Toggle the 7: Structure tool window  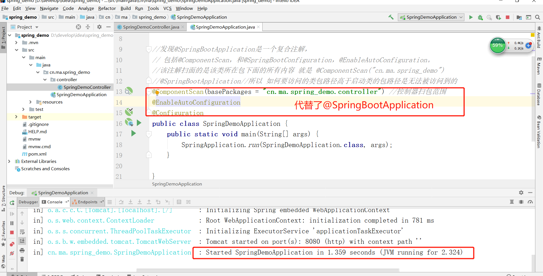coord(3,199)
